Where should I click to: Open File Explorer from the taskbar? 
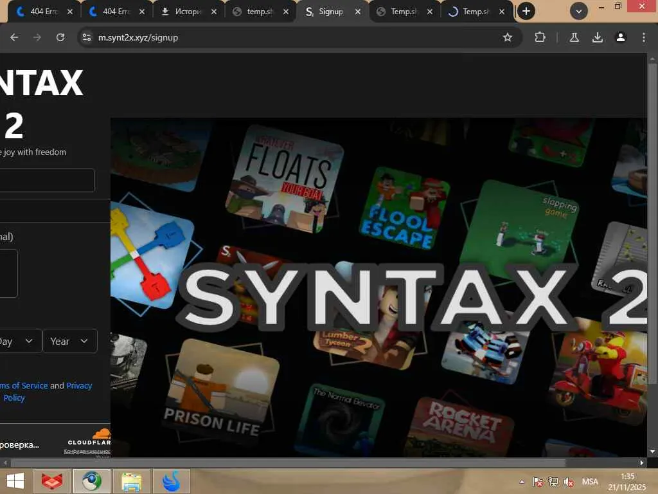(132, 481)
